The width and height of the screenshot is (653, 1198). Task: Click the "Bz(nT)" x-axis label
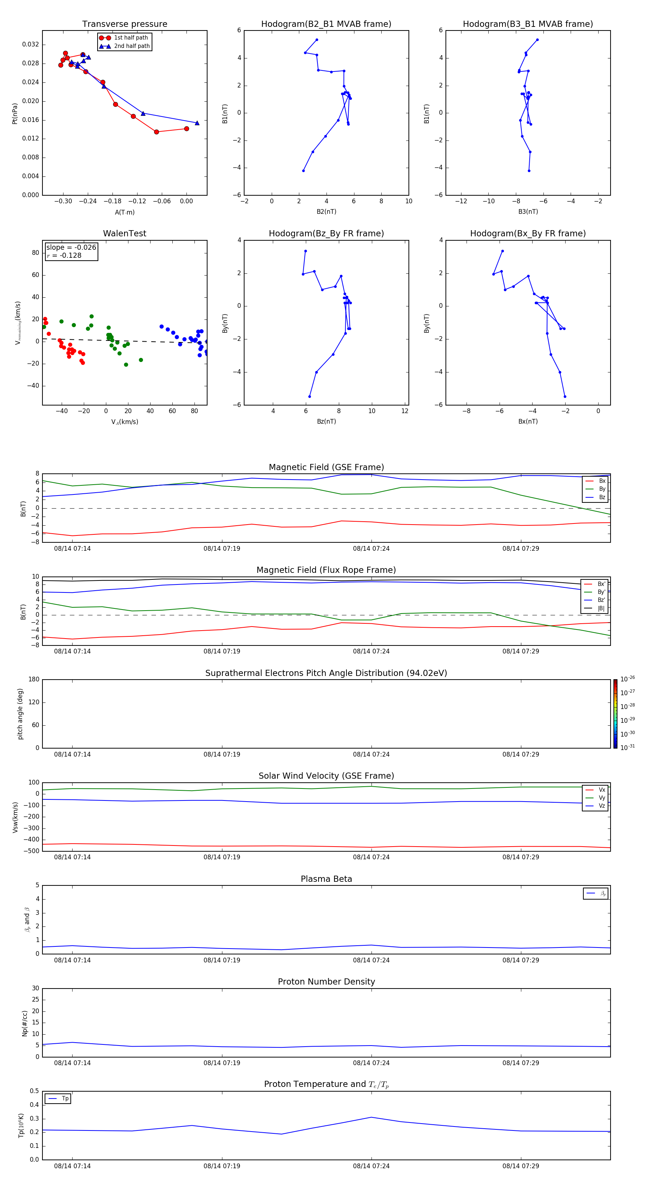pyautogui.click(x=326, y=421)
